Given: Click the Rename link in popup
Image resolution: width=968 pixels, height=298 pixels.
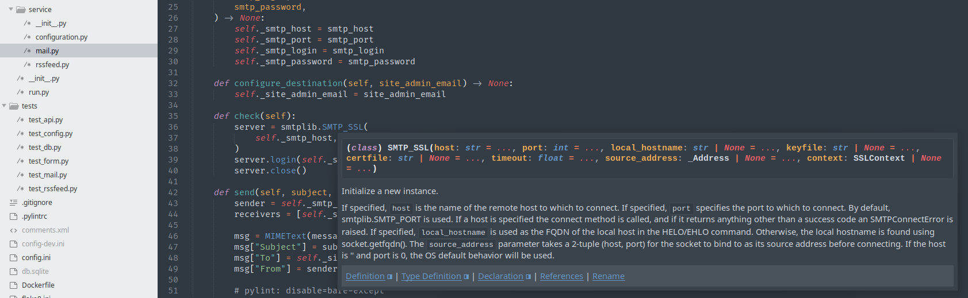Looking at the screenshot, I should 608,276.
